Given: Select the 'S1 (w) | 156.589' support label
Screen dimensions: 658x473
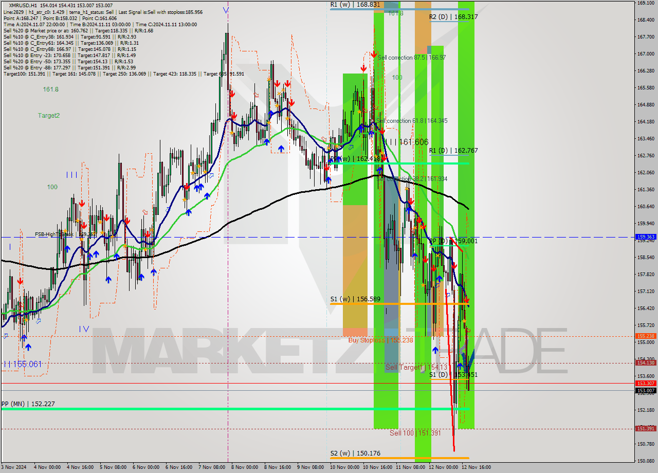Looking at the screenshot, I should point(355,299).
